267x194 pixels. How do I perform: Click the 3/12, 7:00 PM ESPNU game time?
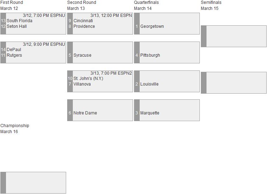coord(44,15)
